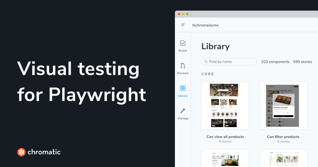Click the magnifier icon in search box
Screen dimensions: 318x167
[206, 62]
